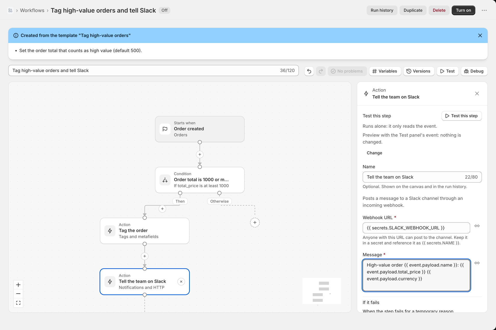
Task: Click the info icon in the template banner
Action: pos(16,36)
